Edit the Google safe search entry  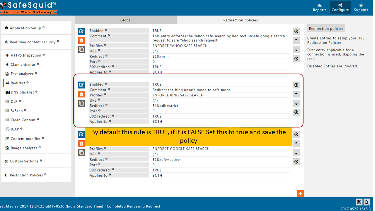[x=81, y=134]
